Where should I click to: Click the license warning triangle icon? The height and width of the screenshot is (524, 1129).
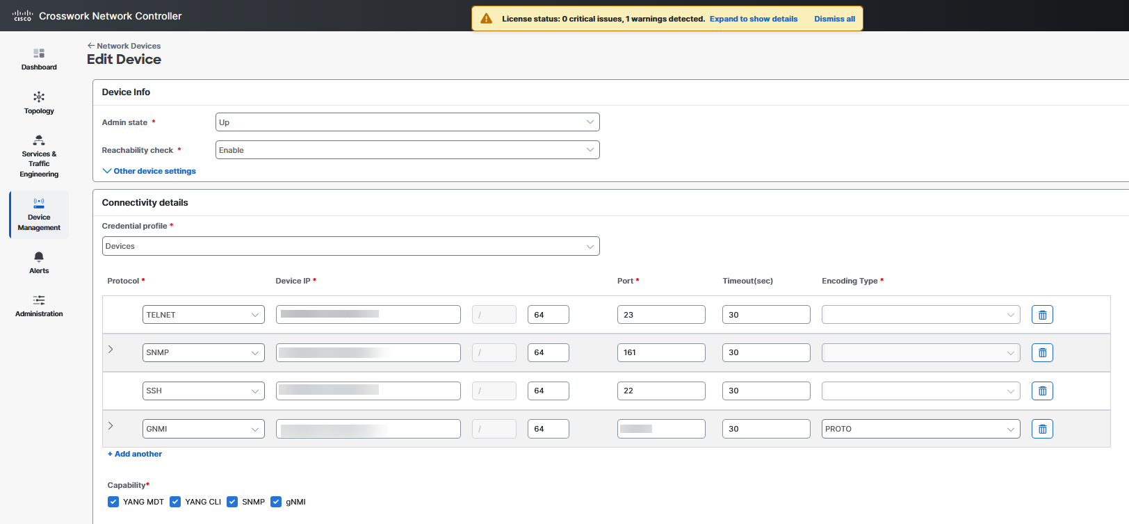point(487,19)
